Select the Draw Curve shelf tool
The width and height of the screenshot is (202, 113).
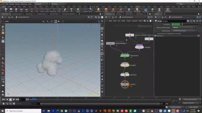coord(53,10)
